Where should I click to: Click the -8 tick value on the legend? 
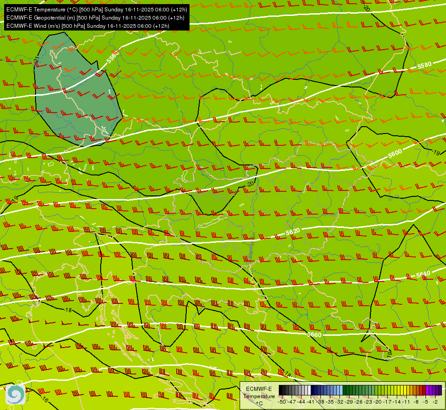(416, 402)
